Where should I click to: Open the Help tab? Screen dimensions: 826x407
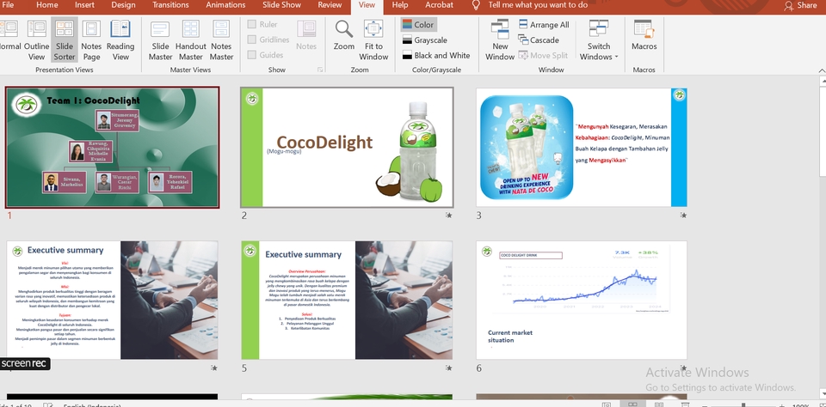click(x=400, y=5)
